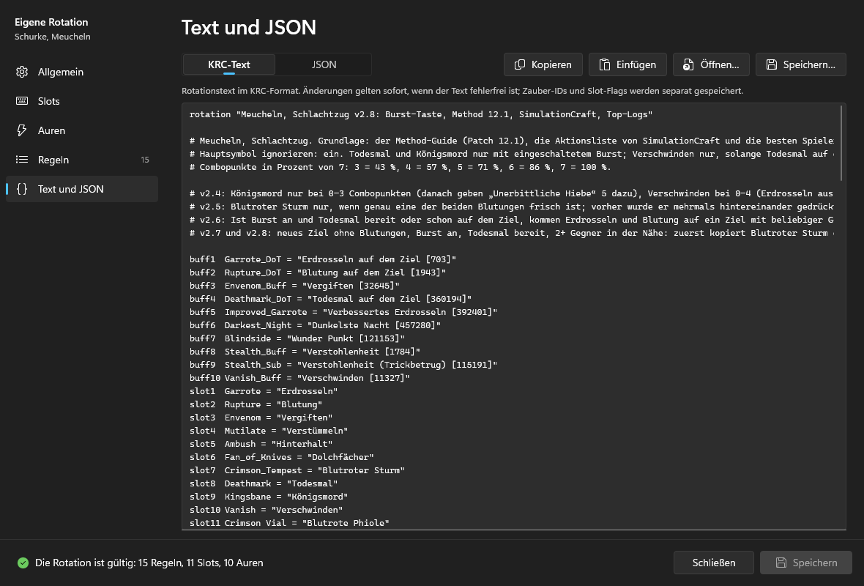Click the floppy disk icon on Speichern... button

click(x=772, y=64)
